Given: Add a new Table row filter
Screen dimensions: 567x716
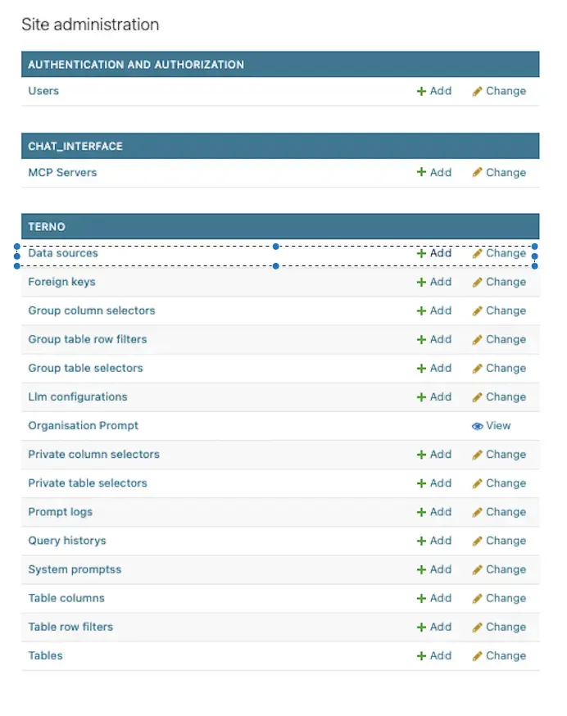Looking at the screenshot, I should [434, 628].
